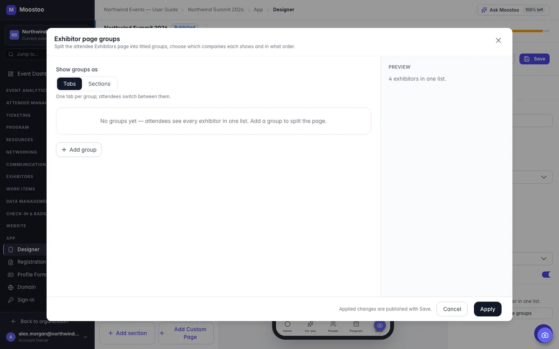The image size is (559, 349).
Task: Expand the Networking sidebar section
Action: [x=21, y=152]
